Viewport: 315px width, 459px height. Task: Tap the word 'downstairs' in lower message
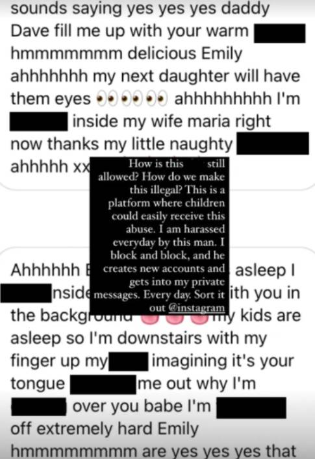(160, 338)
